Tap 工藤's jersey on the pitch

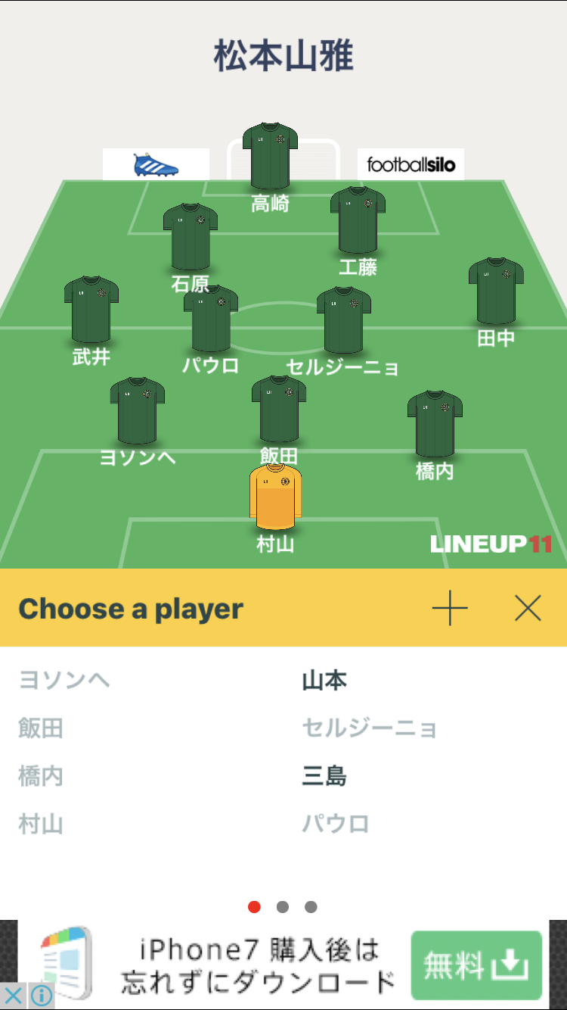(x=358, y=220)
